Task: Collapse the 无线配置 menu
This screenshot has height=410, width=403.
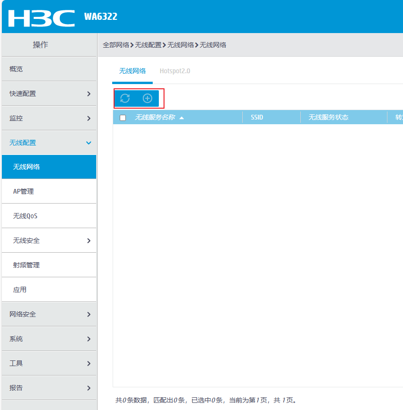Action: [x=49, y=142]
